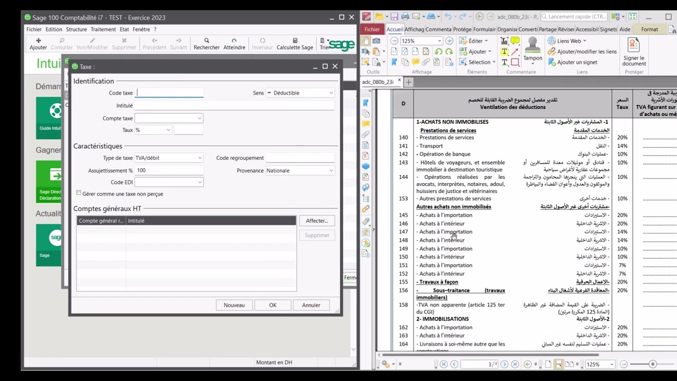Open the Code EDI dropdown
Screen dimensions: 677x381
169,182
